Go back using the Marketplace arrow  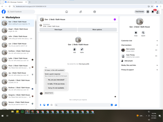pyautogui.click(x=3, y=17)
